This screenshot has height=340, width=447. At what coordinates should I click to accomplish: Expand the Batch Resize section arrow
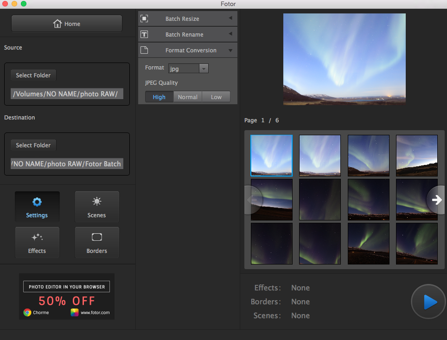pos(230,19)
